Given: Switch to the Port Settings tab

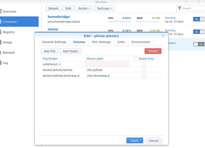Looking at the screenshot, I should click(x=101, y=42).
